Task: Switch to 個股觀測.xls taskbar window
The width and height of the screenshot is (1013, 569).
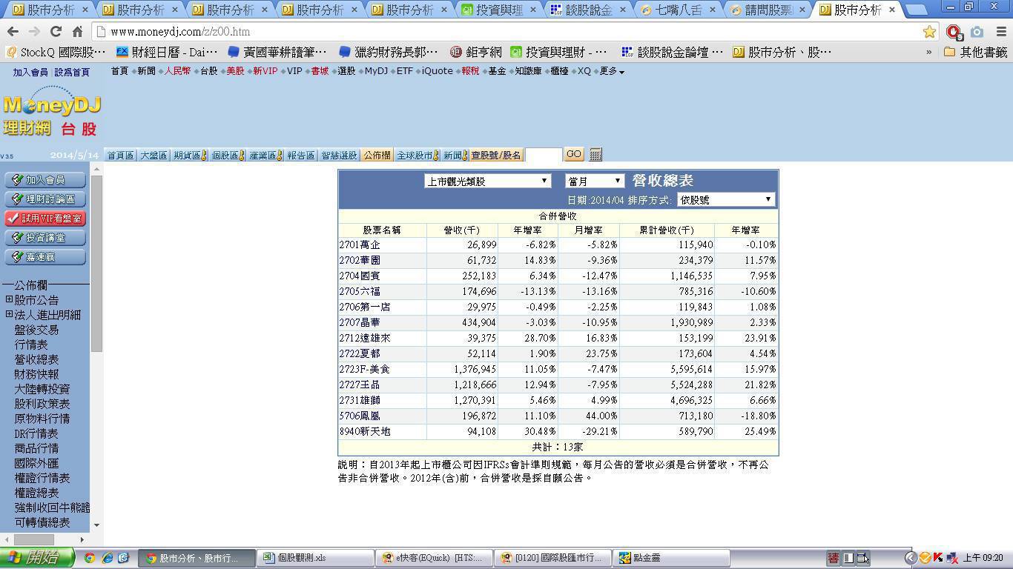Action: pyautogui.click(x=316, y=558)
